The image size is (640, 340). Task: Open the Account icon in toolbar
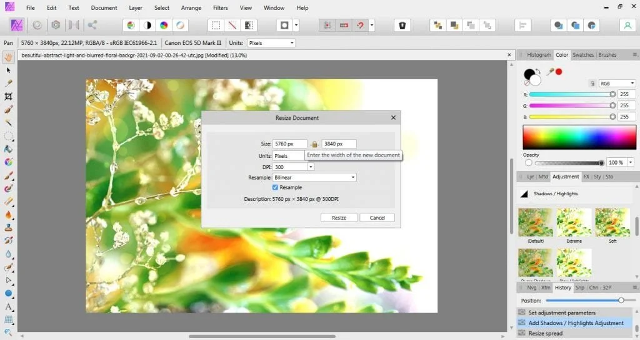point(627,25)
